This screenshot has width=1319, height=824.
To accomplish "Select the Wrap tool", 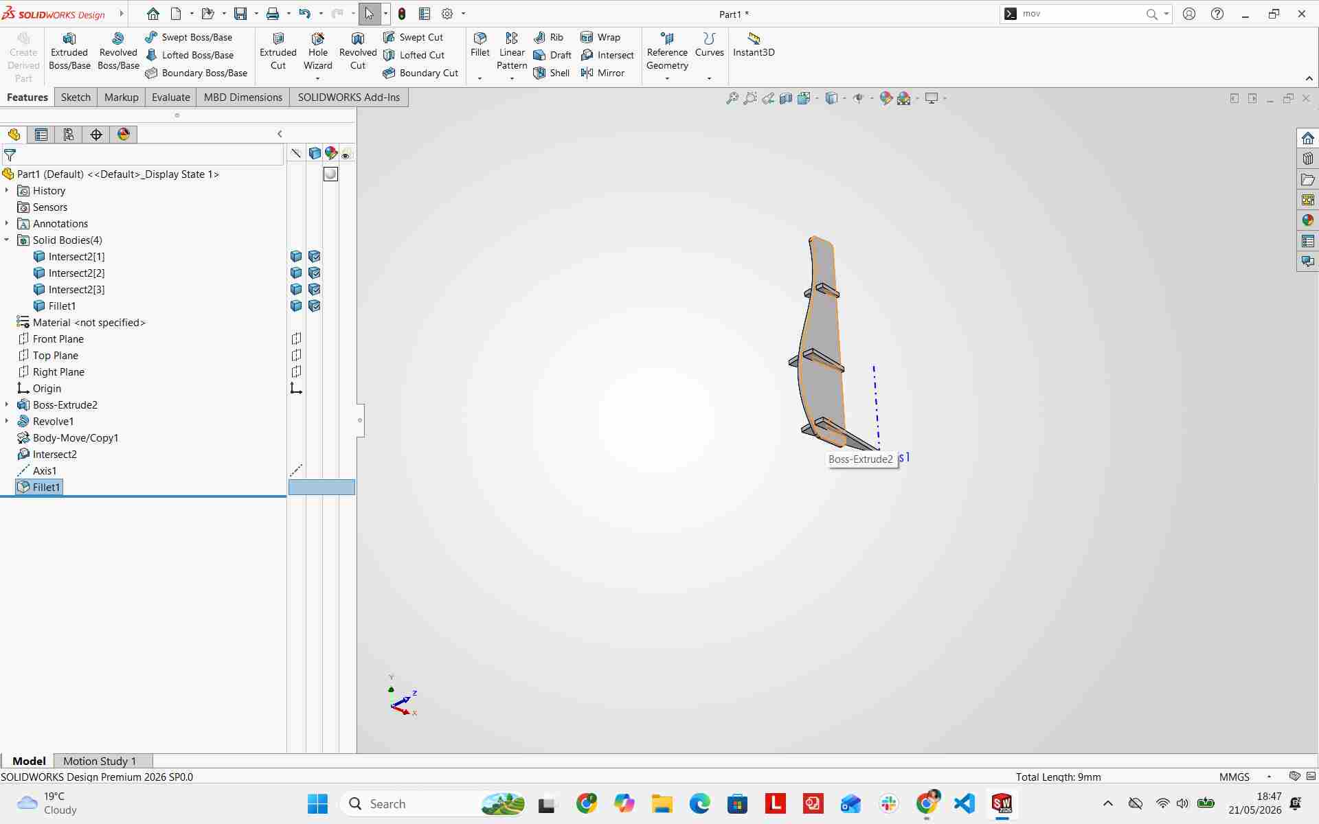I will [x=600, y=37].
